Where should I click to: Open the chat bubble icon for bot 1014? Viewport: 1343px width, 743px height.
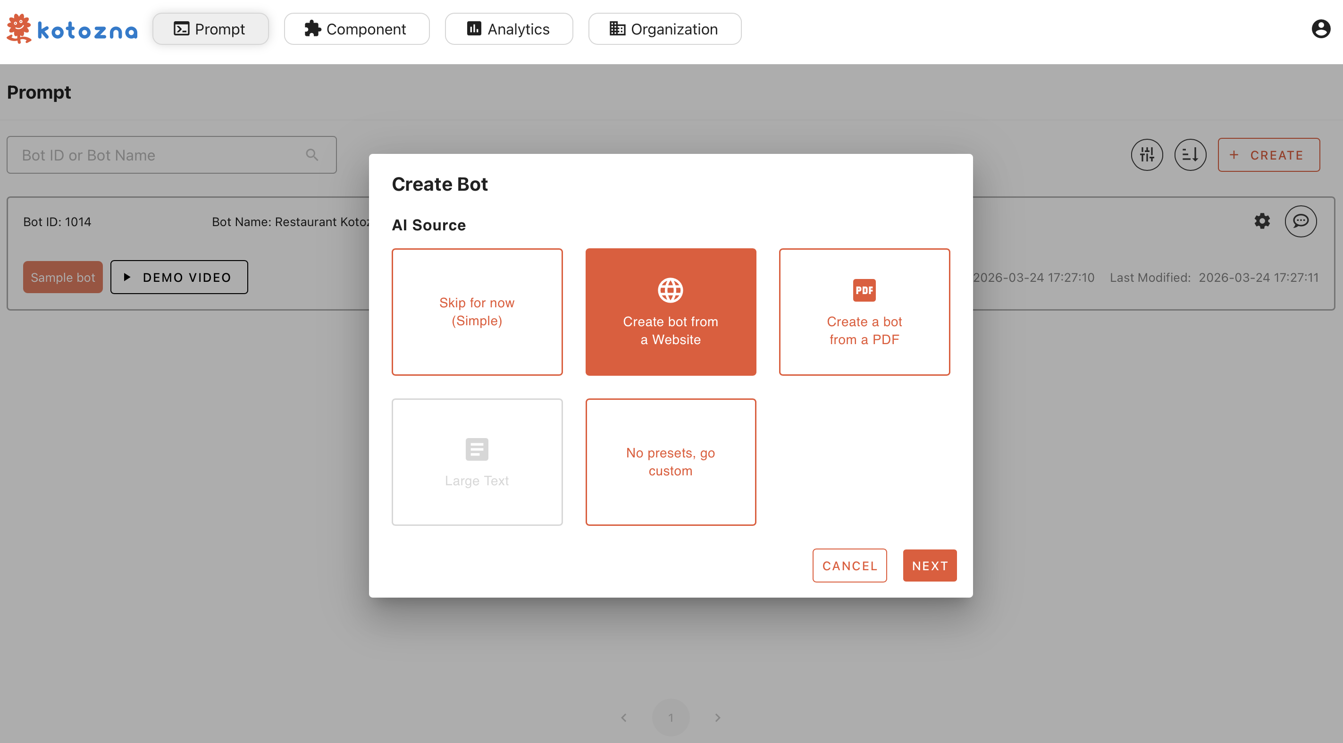[x=1300, y=221]
